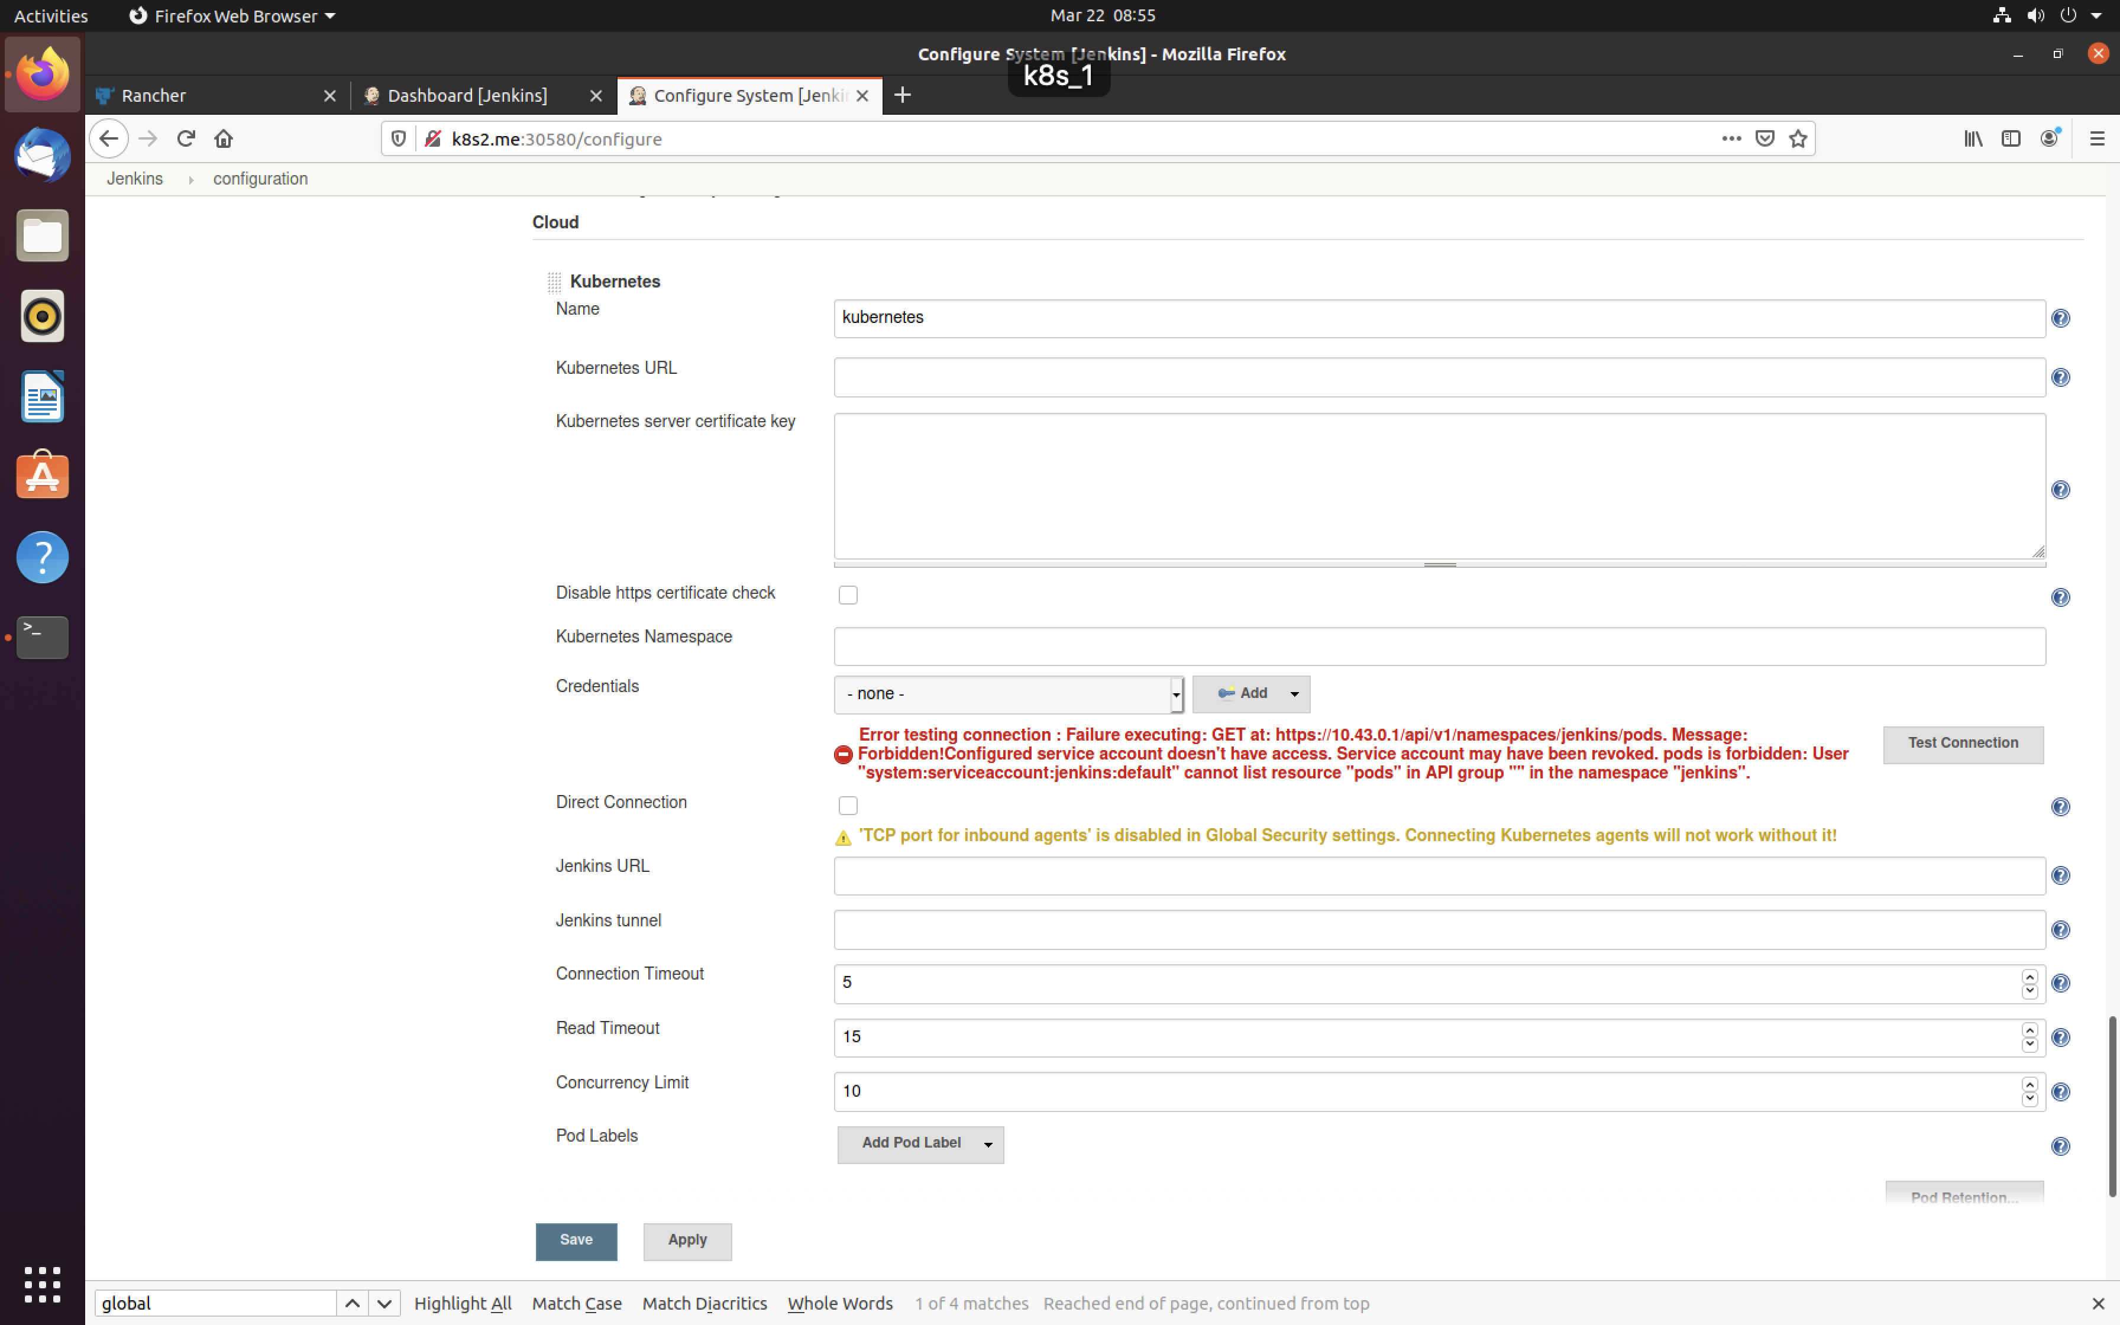Enable Disable https certificate check toggle
This screenshot has height=1325, width=2120.
point(849,594)
